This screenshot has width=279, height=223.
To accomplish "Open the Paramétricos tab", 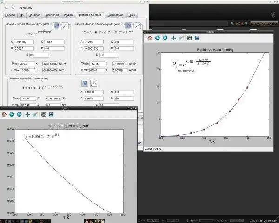I will tap(115, 15).
